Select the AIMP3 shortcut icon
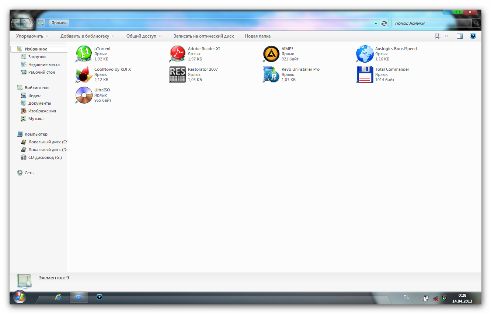 (271, 54)
